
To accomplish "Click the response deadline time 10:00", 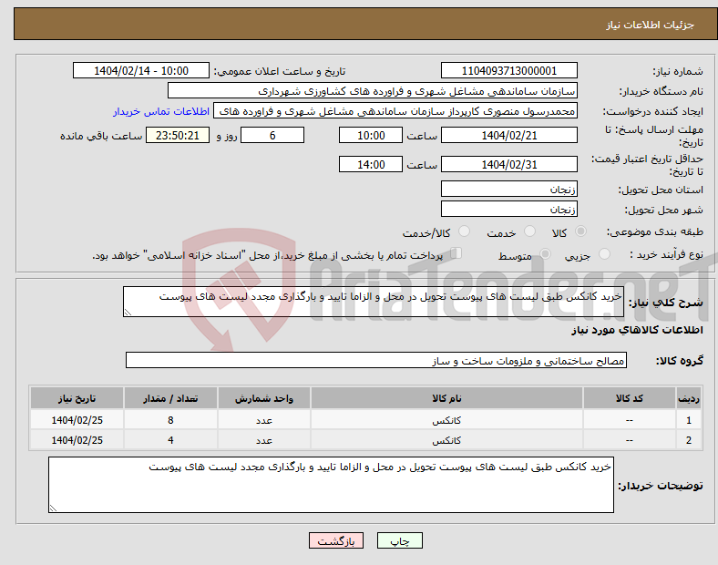I will (x=371, y=135).
